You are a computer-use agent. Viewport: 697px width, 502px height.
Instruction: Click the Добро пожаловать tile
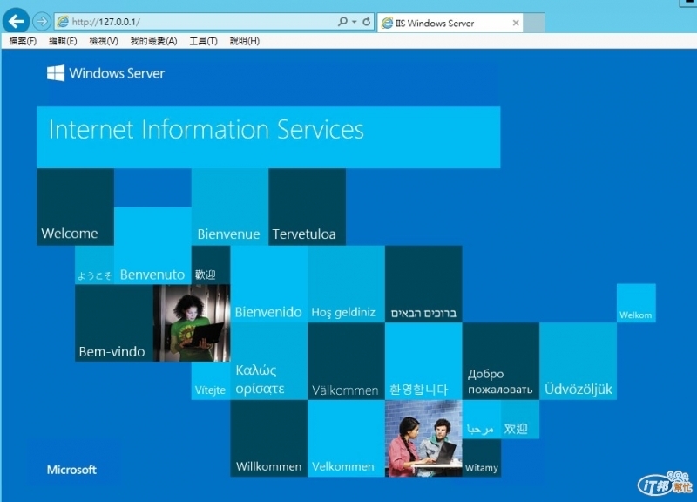point(501,362)
